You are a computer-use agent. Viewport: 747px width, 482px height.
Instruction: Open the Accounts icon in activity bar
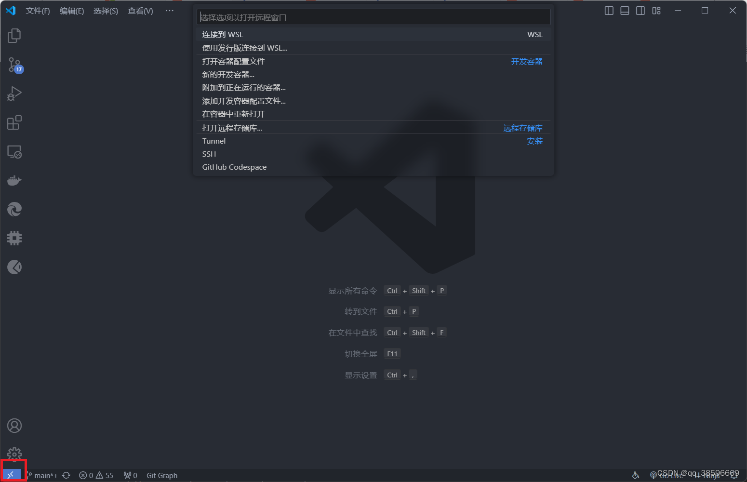(x=14, y=426)
